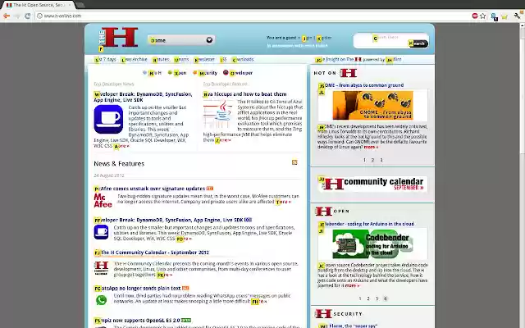Open the RSS feed icon beside News & Features
Viewport: 525px width, 328px height.
coord(294,162)
